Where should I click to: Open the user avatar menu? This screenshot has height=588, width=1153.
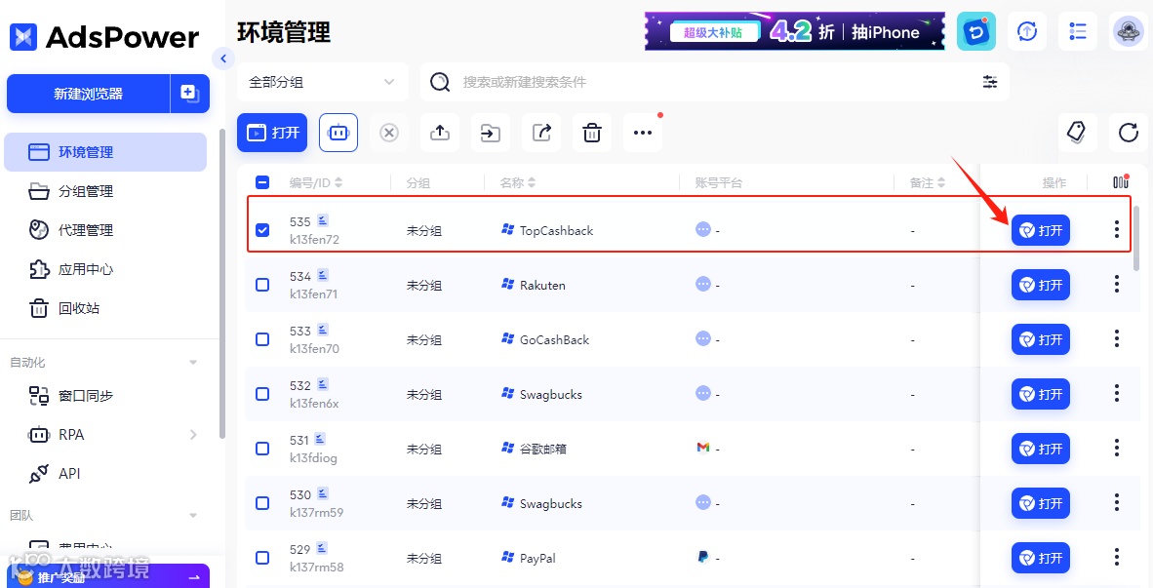point(1128,31)
